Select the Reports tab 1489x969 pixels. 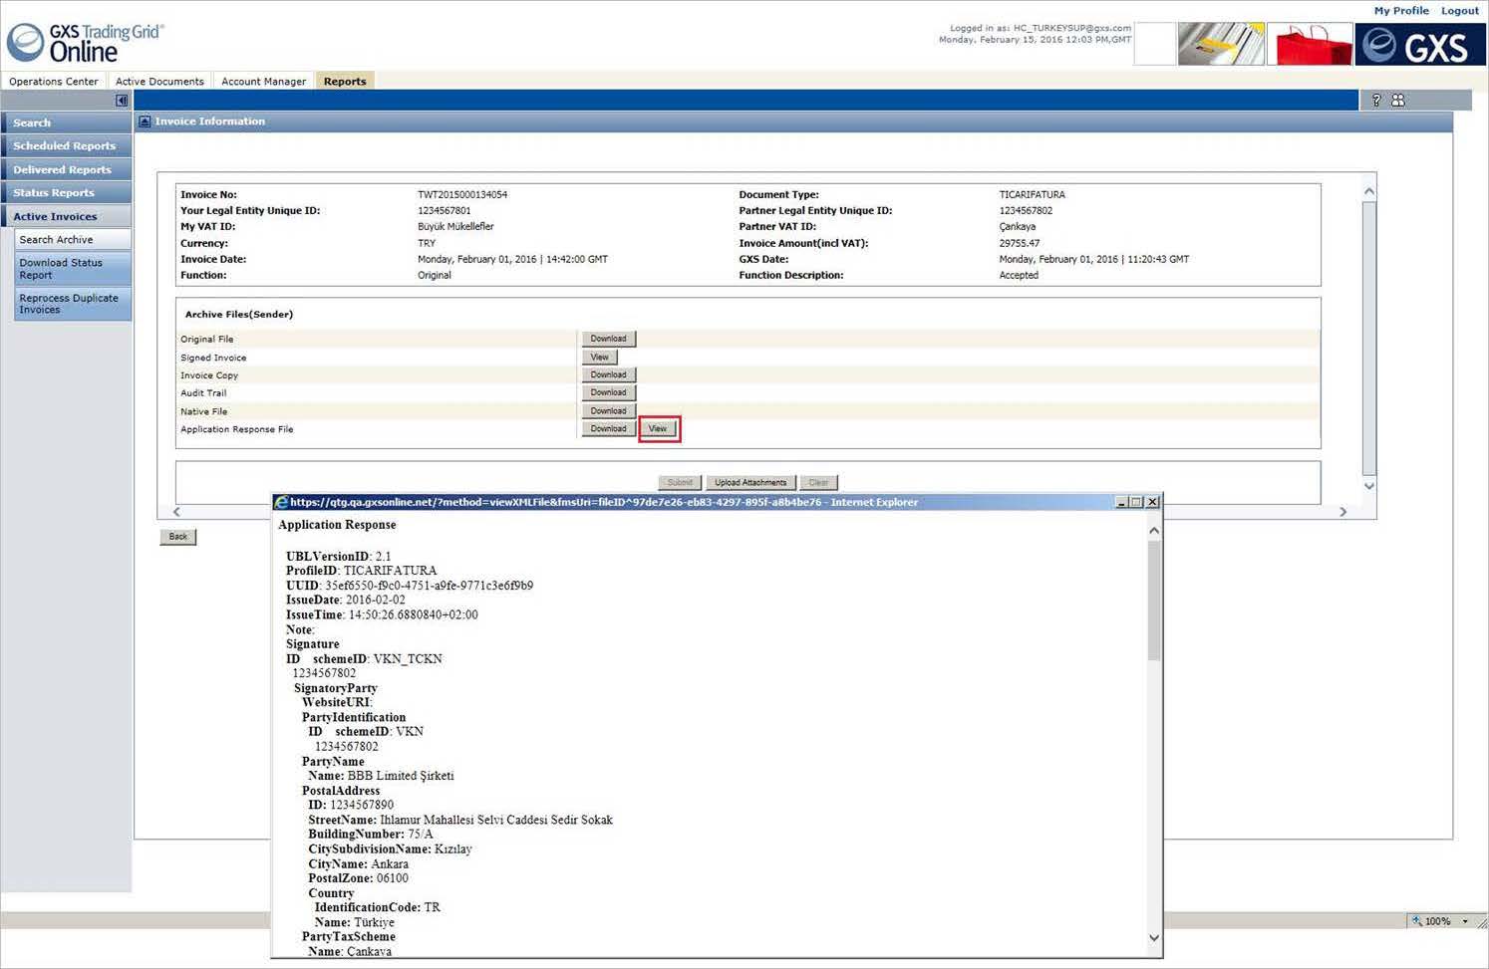point(345,82)
